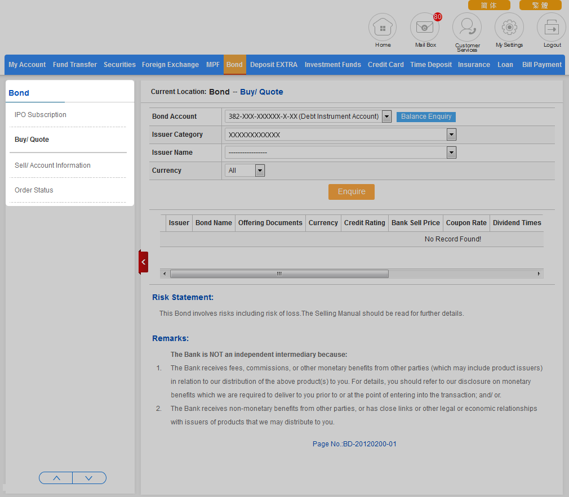The width and height of the screenshot is (569, 497).
Task: Click right arrow of the table scrollbar
Action: (x=539, y=274)
